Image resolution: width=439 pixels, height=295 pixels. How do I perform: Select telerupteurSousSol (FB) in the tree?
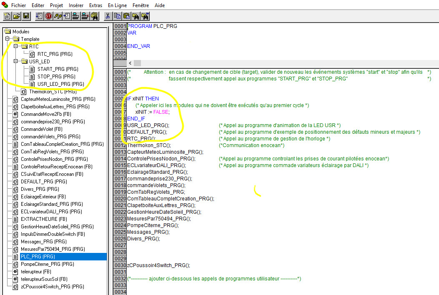pos(44,279)
